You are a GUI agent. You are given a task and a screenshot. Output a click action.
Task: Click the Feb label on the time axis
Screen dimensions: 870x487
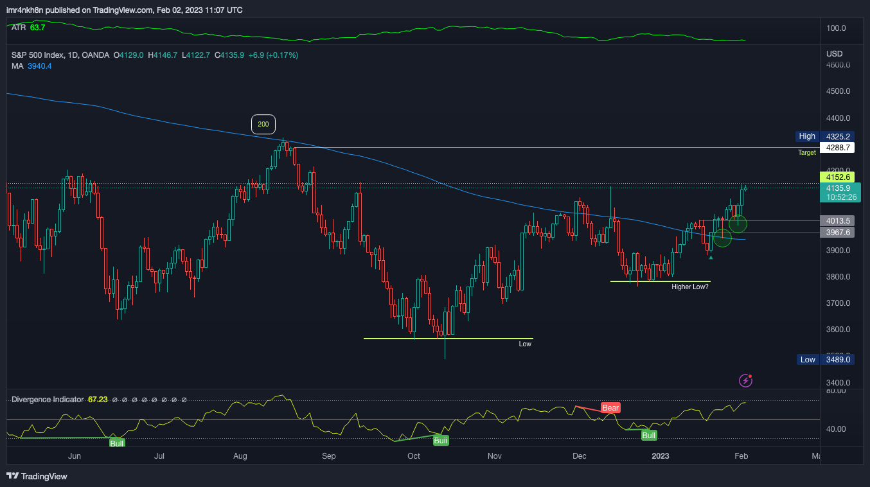(741, 456)
